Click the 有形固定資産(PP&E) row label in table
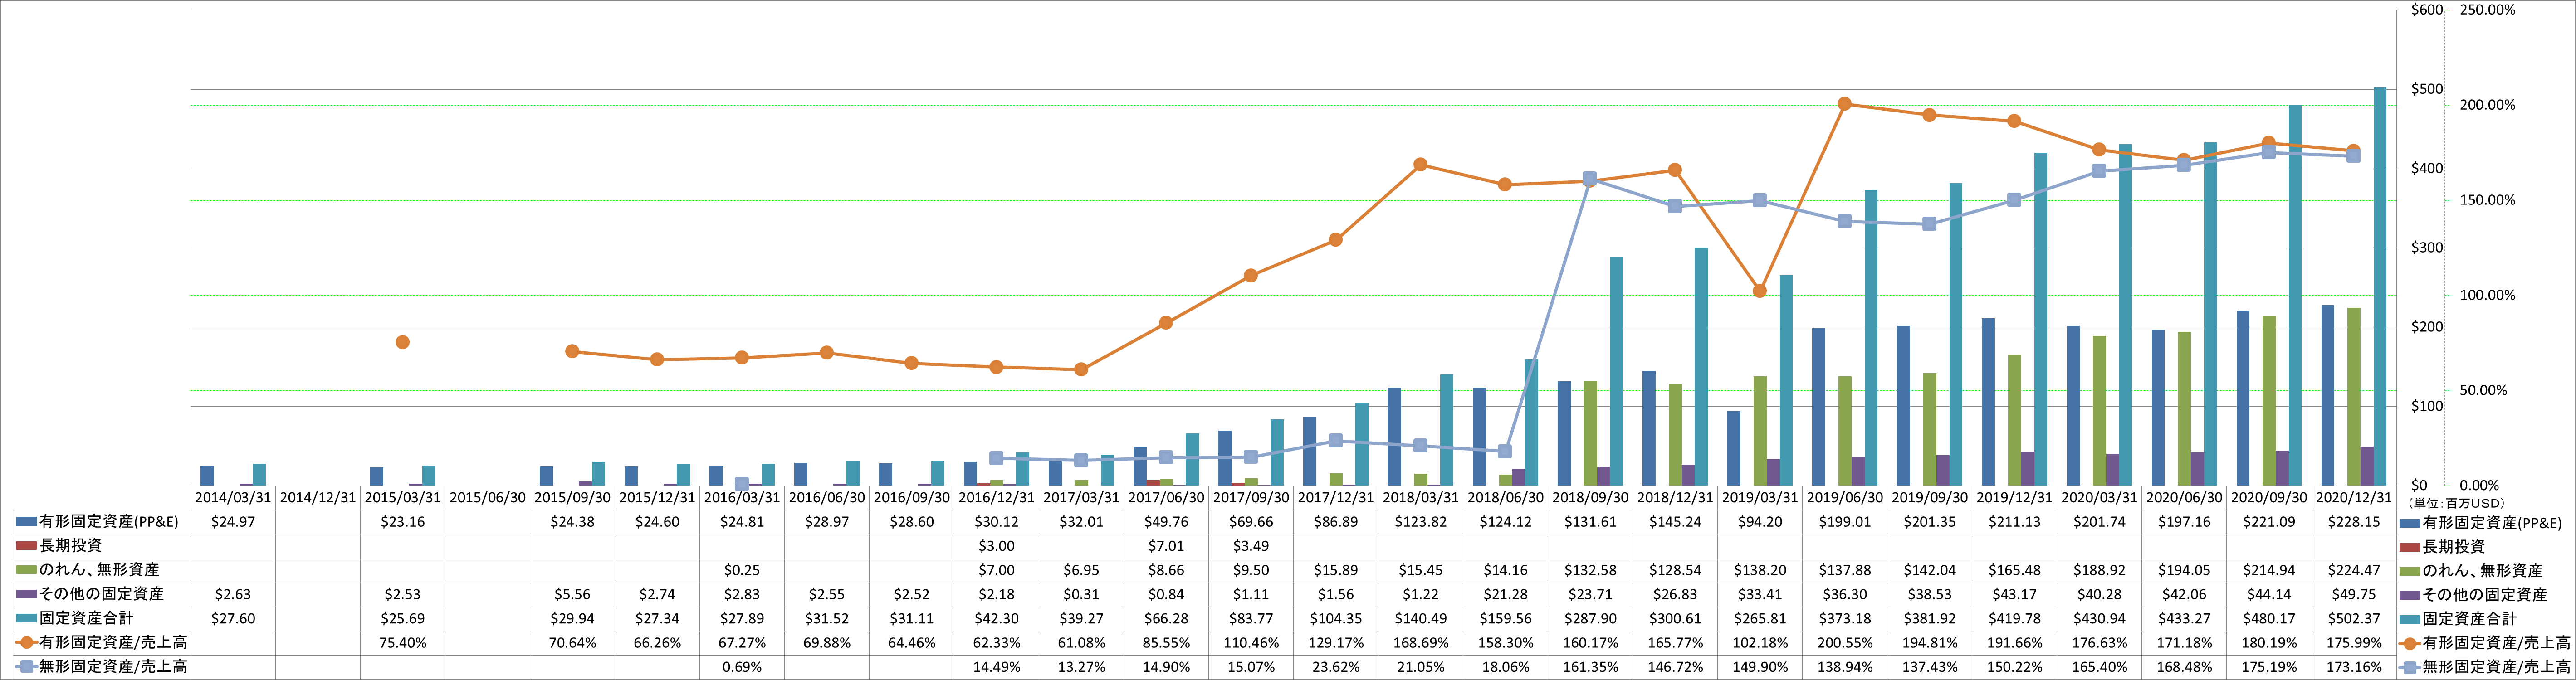Viewport: 2576px width, 680px height. [x=109, y=522]
